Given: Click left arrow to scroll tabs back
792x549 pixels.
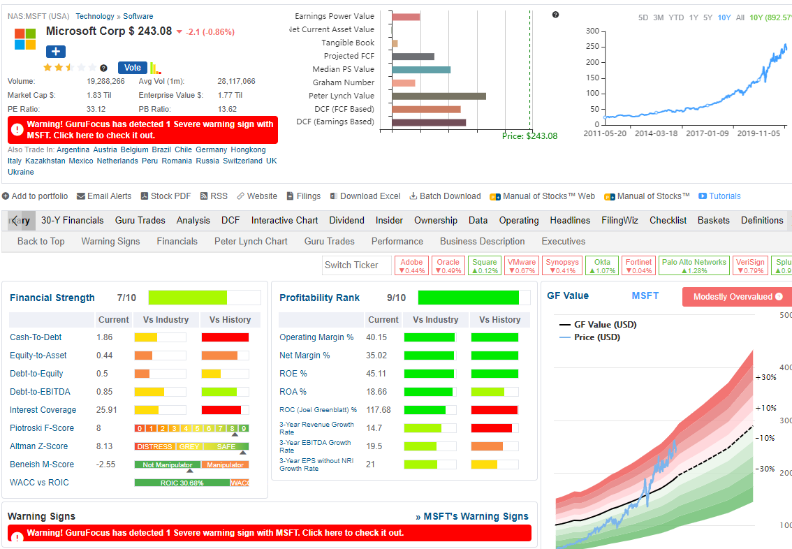Looking at the screenshot, I should point(15,220).
